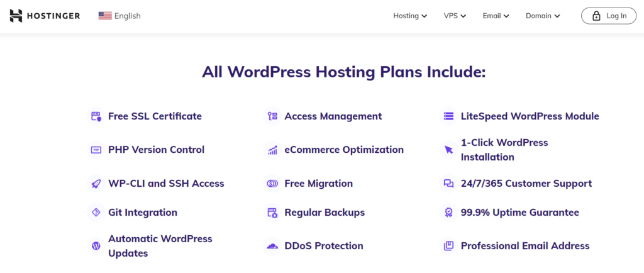The image size is (644, 273).
Task: Click the US flag language icon
Action: tap(105, 16)
